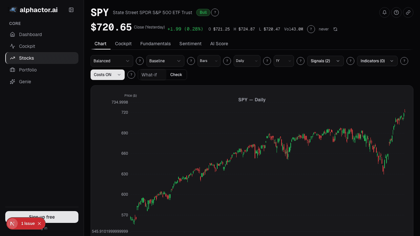
Task: Expand the Baseline dropdown
Action: point(165,61)
